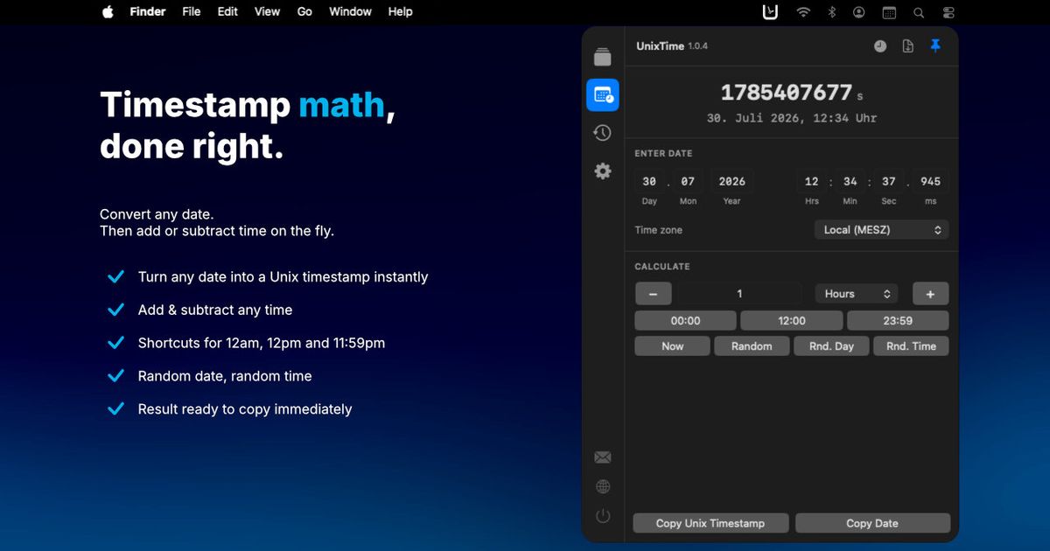Open the File menu

(x=192, y=12)
